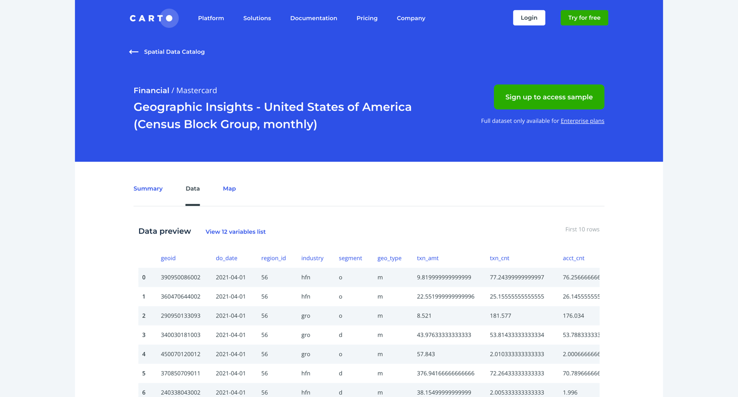Image resolution: width=738 pixels, height=397 pixels.
Task: Click the First 10 rows label
Action: pyautogui.click(x=582, y=229)
